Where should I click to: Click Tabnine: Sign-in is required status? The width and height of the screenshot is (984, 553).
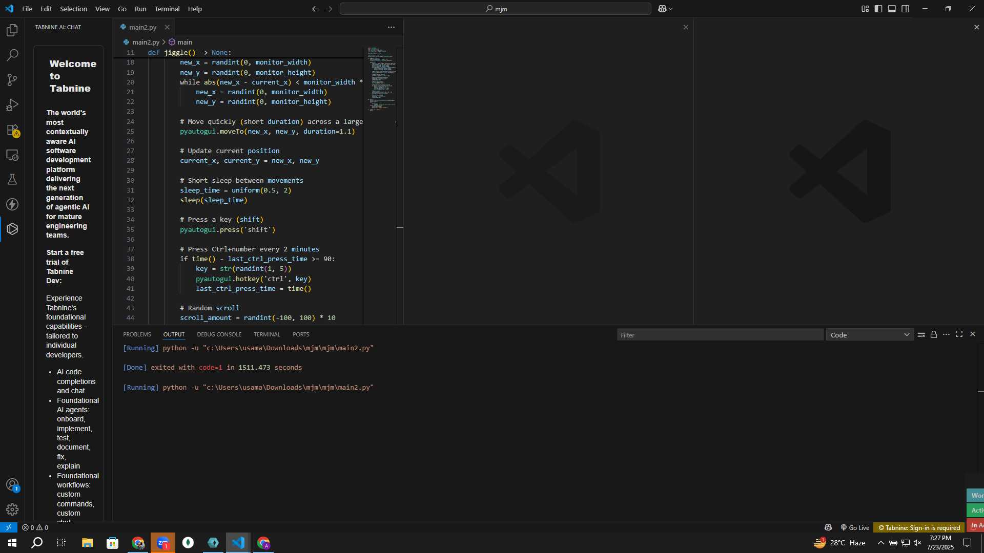pyautogui.click(x=919, y=527)
